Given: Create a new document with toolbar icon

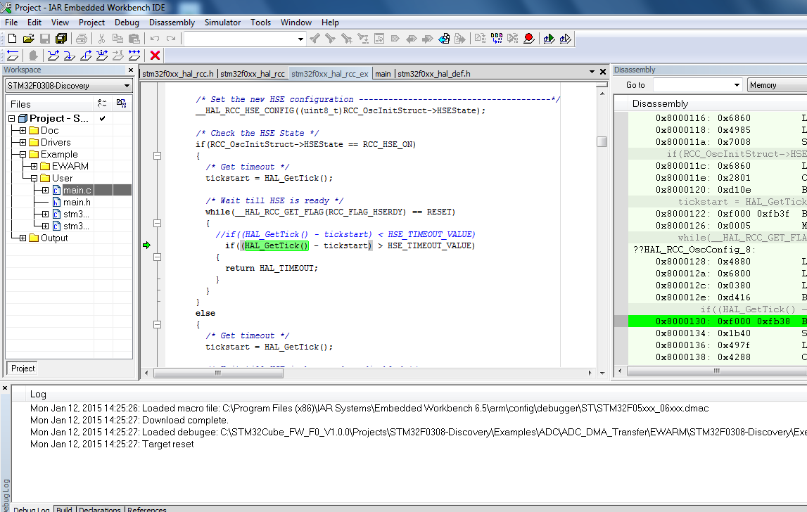Looking at the screenshot, I should pyautogui.click(x=13, y=39).
